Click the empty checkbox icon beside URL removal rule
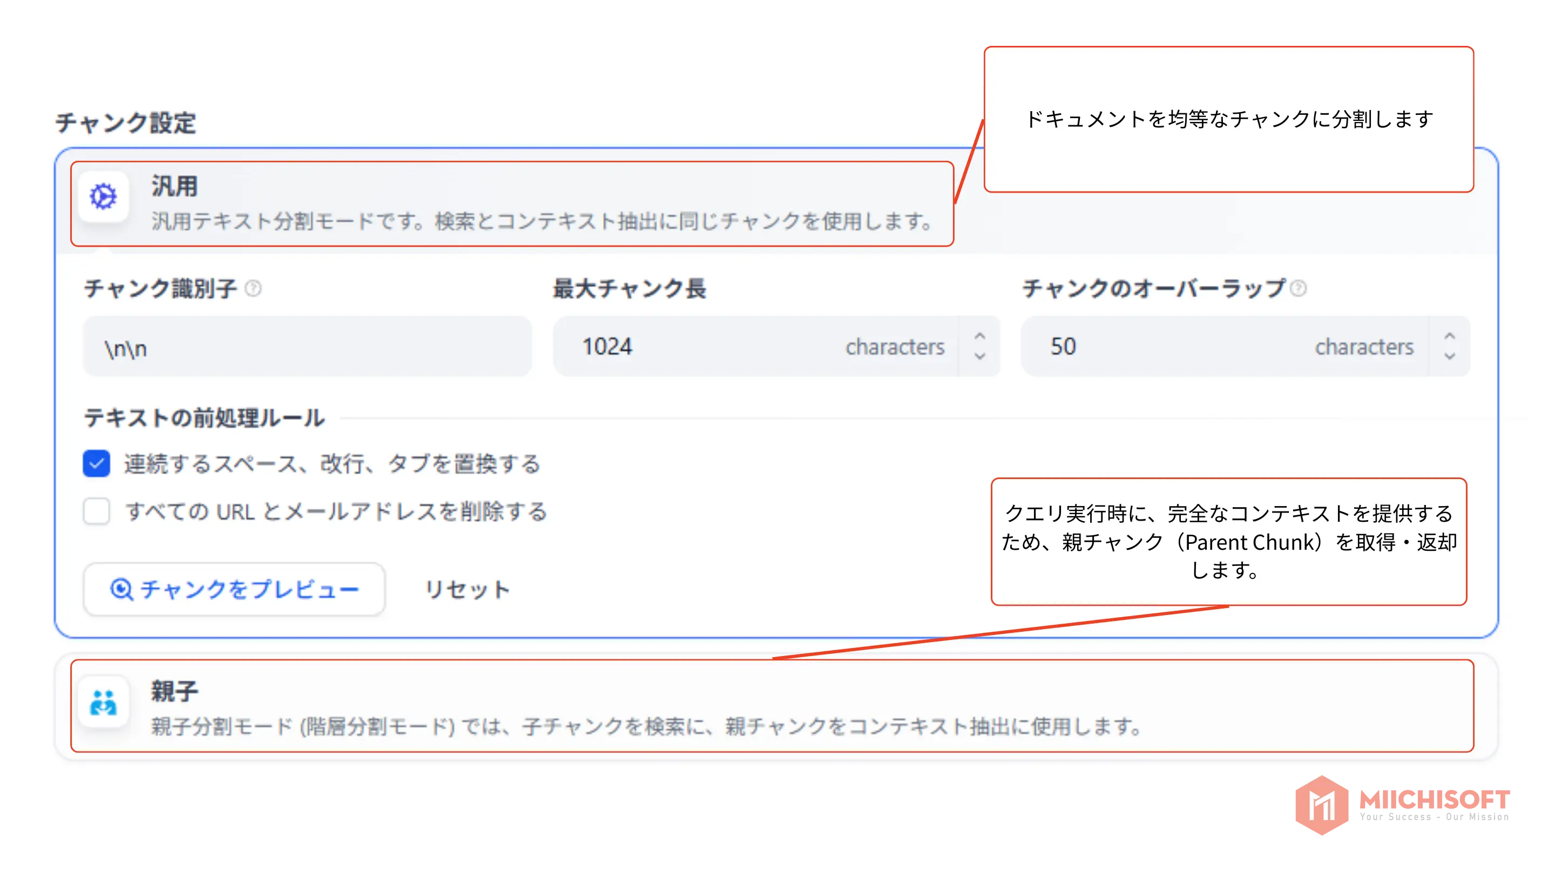Image resolution: width=1555 pixels, height=874 pixels. (96, 512)
